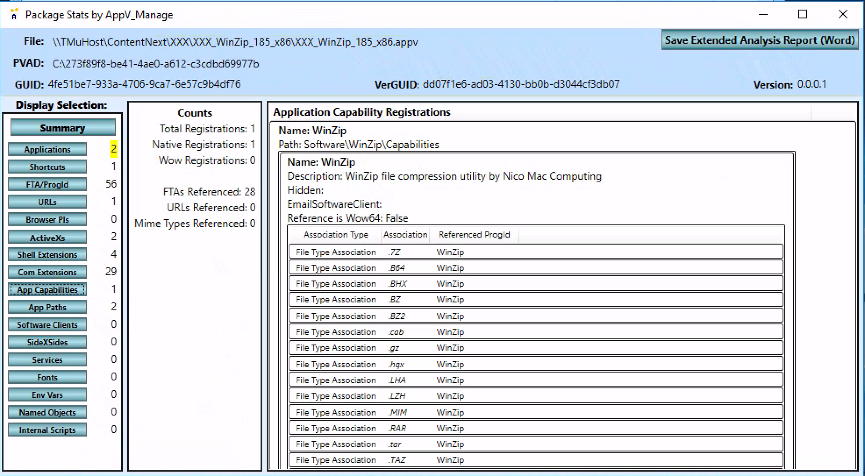Select the .tar association row
The image size is (865, 476).
tap(536, 444)
